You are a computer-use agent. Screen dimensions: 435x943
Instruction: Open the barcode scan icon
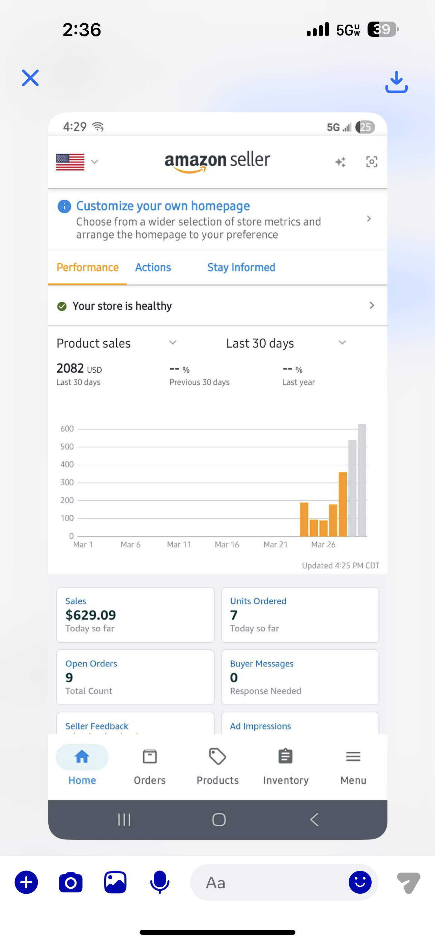click(x=372, y=162)
